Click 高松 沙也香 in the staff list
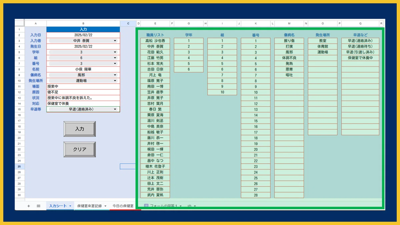400x225 pixels. click(155, 41)
